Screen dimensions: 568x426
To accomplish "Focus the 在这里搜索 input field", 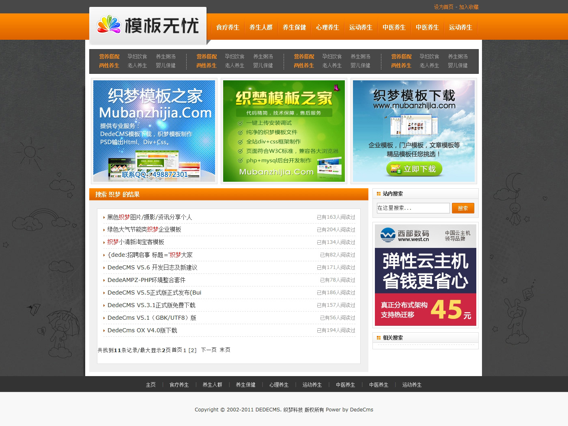I will 413,208.
